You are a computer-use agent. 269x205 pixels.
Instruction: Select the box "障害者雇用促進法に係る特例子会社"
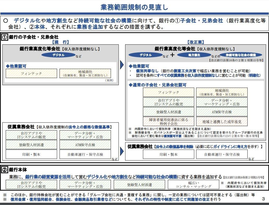pyautogui.click(x=168, y=122)
